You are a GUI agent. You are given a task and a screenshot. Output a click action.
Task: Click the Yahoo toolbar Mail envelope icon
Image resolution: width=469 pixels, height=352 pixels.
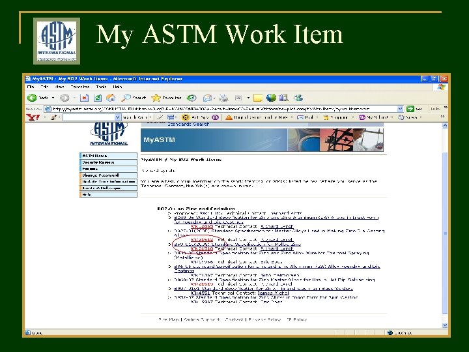[300, 117]
